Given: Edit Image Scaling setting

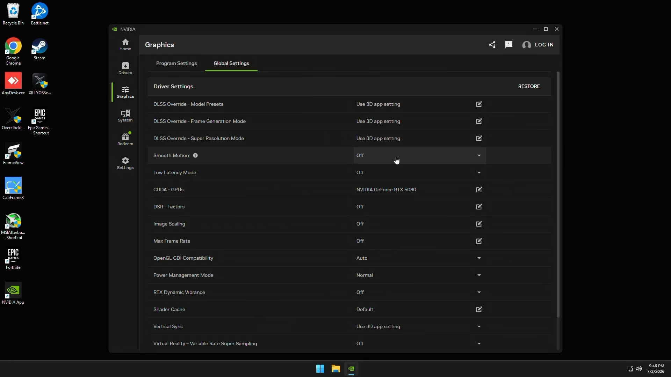Looking at the screenshot, I should coord(479,224).
